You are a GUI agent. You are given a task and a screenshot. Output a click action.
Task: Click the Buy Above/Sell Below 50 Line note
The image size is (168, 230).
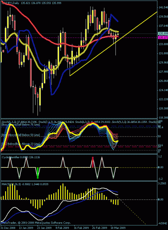(x=21, y=135)
